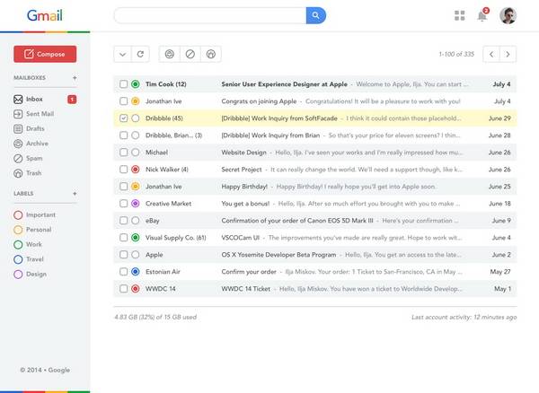This screenshot has width=539, height=393.
Task: Click the trash icon in toolbar
Action: coord(210,54)
